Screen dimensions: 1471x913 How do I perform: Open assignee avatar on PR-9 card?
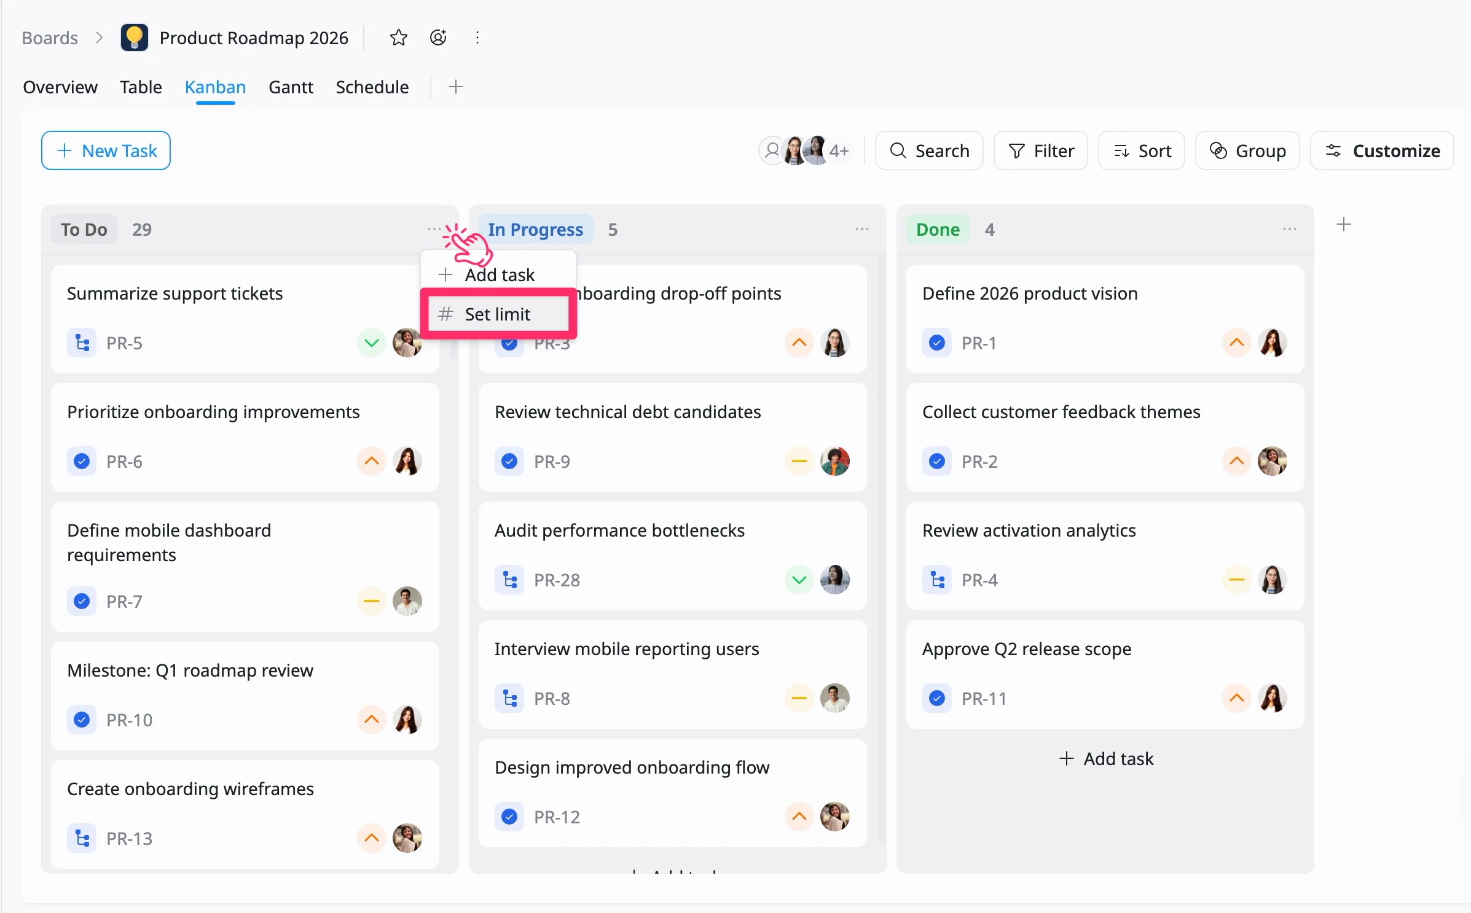point(835,461)
